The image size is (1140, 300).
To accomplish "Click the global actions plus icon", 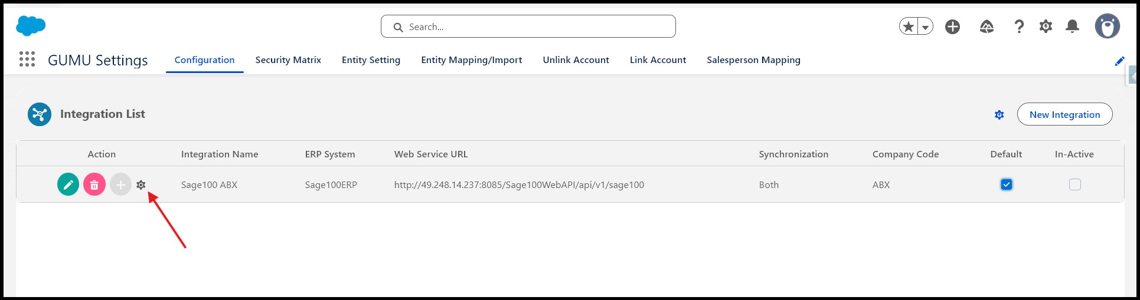I will [x=952, y=27].
